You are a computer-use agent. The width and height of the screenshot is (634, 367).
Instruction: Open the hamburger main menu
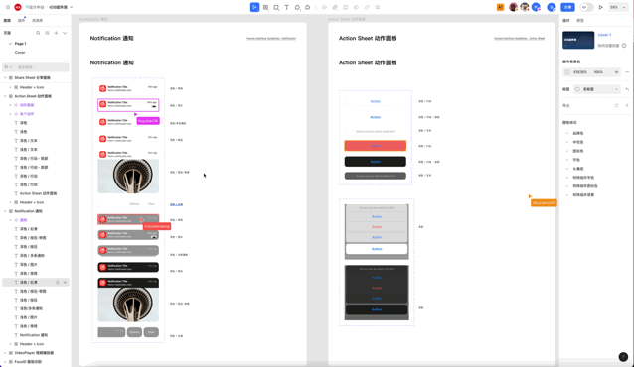pos(8,7)
